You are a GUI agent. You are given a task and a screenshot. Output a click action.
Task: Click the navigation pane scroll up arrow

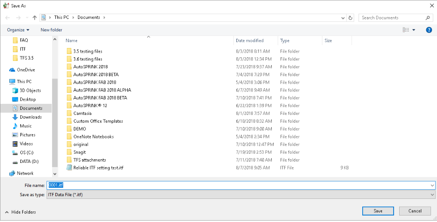point(54,39)
